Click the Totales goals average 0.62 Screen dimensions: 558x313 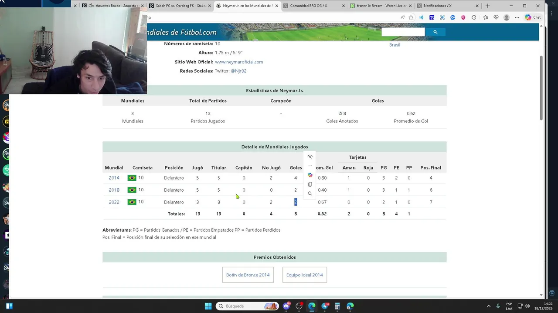point(322,214)
